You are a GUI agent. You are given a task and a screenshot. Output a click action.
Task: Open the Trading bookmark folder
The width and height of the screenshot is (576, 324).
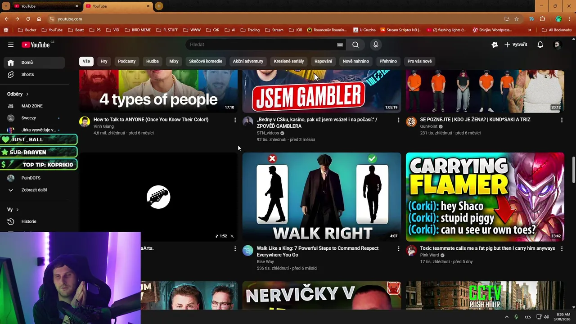point(250,30)
